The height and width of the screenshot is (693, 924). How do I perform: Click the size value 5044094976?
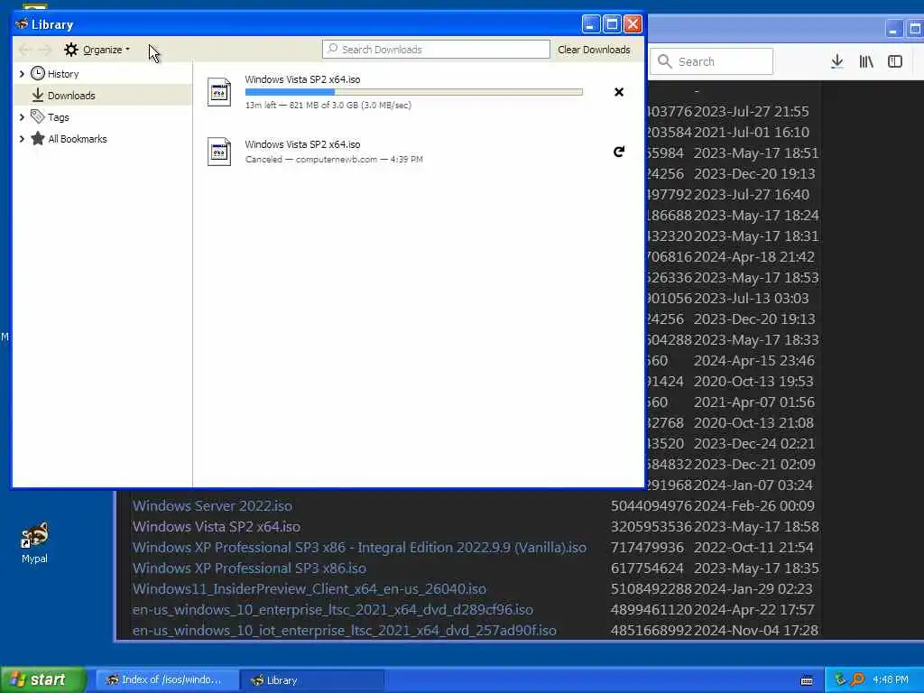pyautogui.click(x=651, y=506)
